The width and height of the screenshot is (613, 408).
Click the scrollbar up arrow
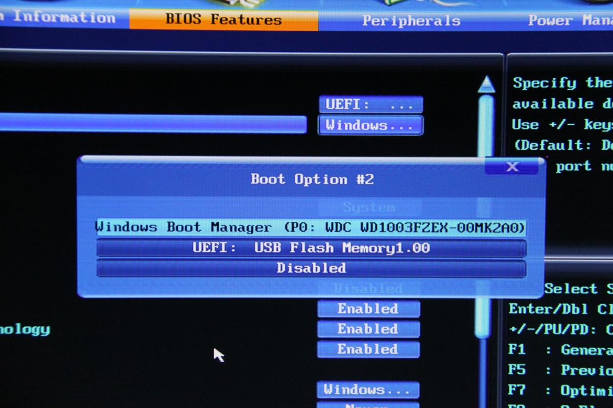486,84
